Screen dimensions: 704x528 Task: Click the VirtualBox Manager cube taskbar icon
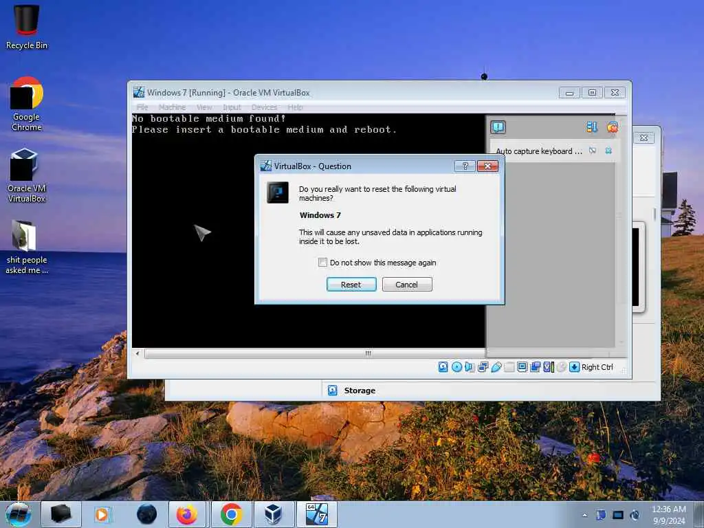point(274,514)
